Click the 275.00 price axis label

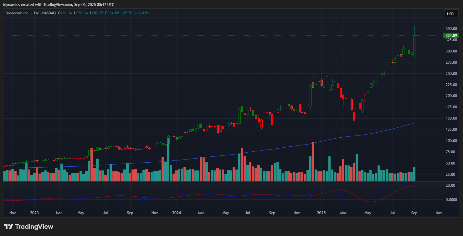tap(451, 62)
